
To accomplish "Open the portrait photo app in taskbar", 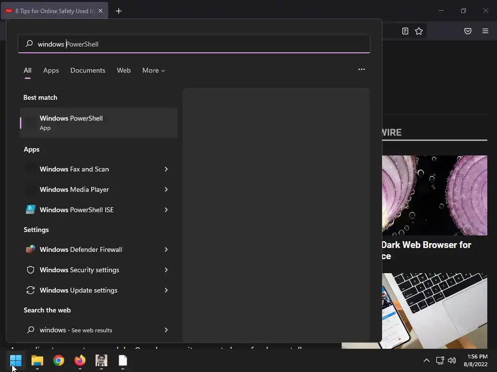I will tap(101, 360).
